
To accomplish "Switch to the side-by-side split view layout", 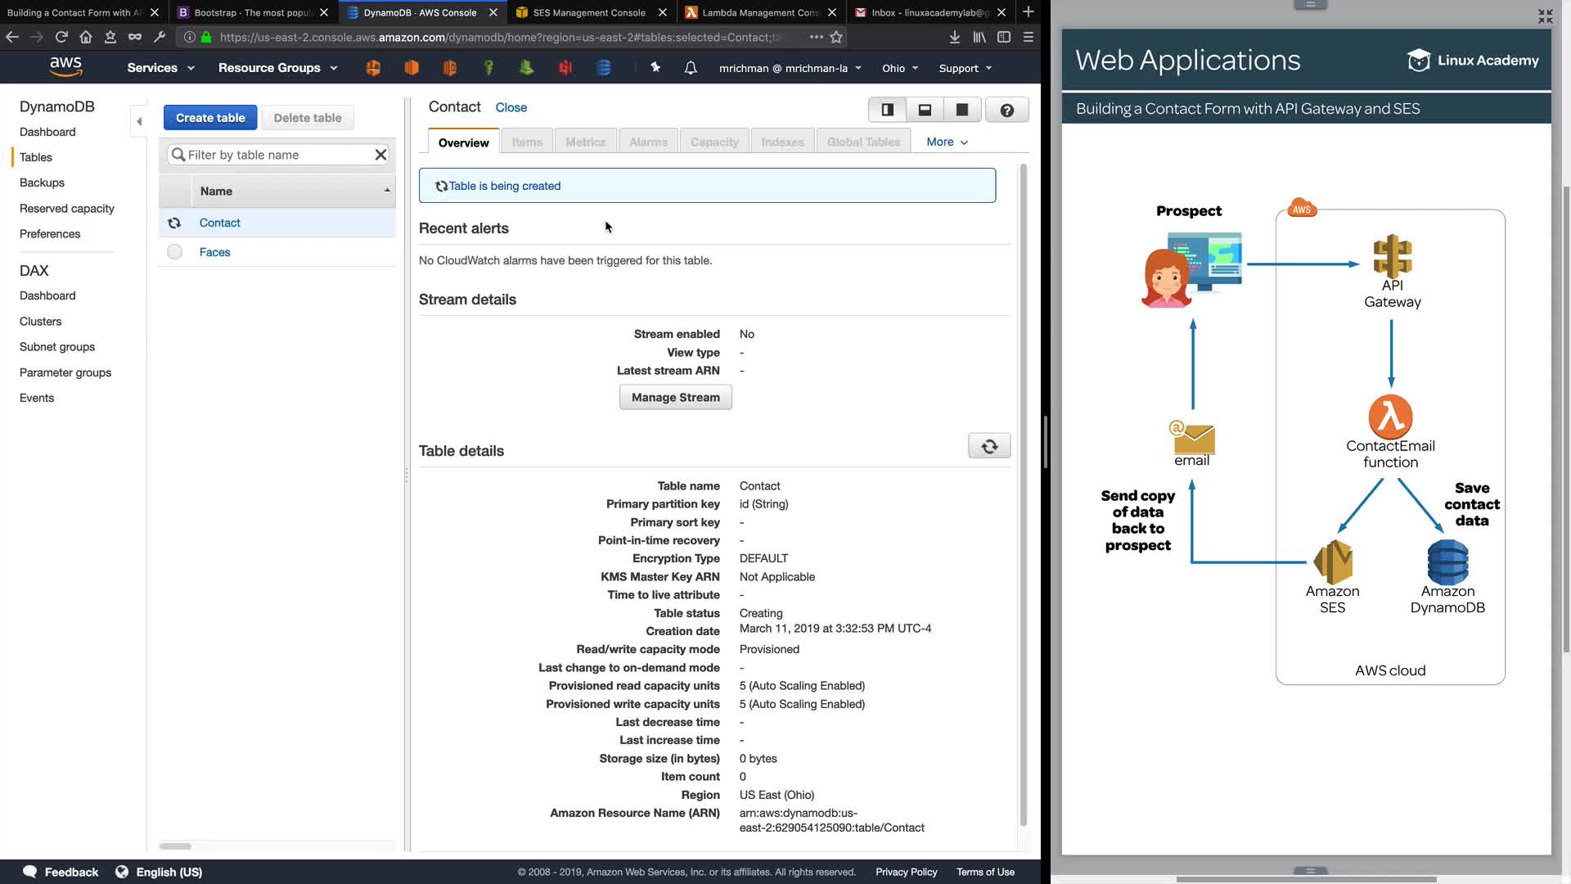I will [887, 110].
